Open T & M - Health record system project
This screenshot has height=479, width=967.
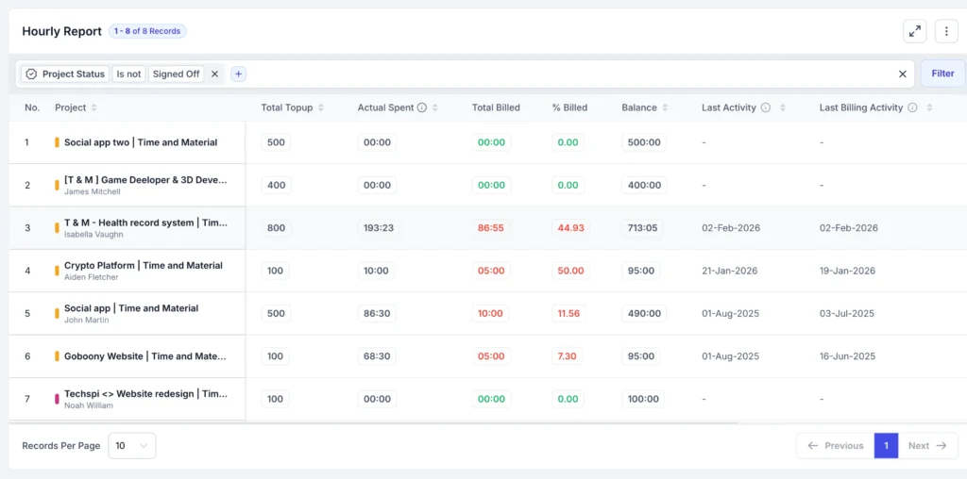(x=145, y=223)
